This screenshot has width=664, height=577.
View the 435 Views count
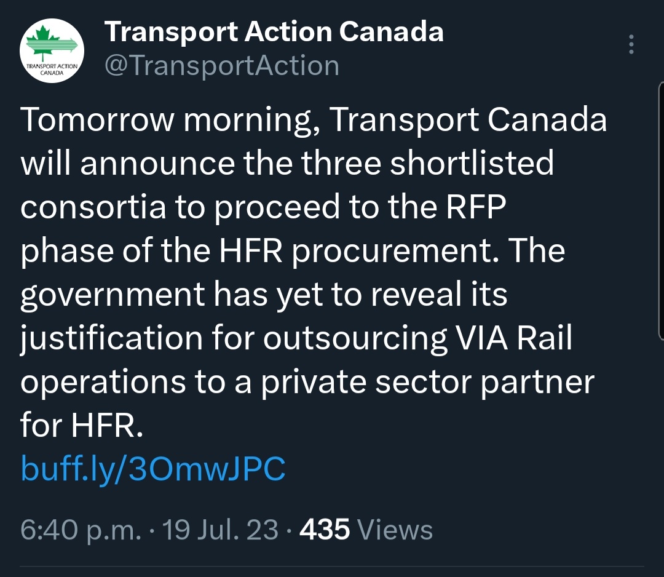click(366, 530)
